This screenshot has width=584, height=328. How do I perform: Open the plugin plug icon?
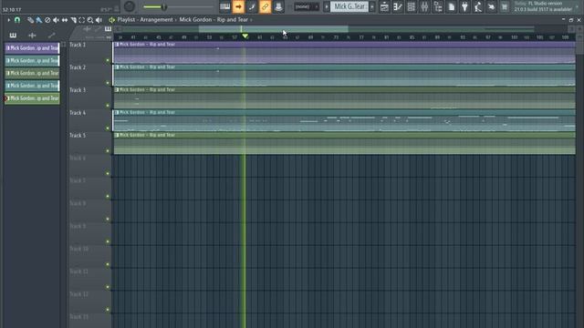point(464,6)
